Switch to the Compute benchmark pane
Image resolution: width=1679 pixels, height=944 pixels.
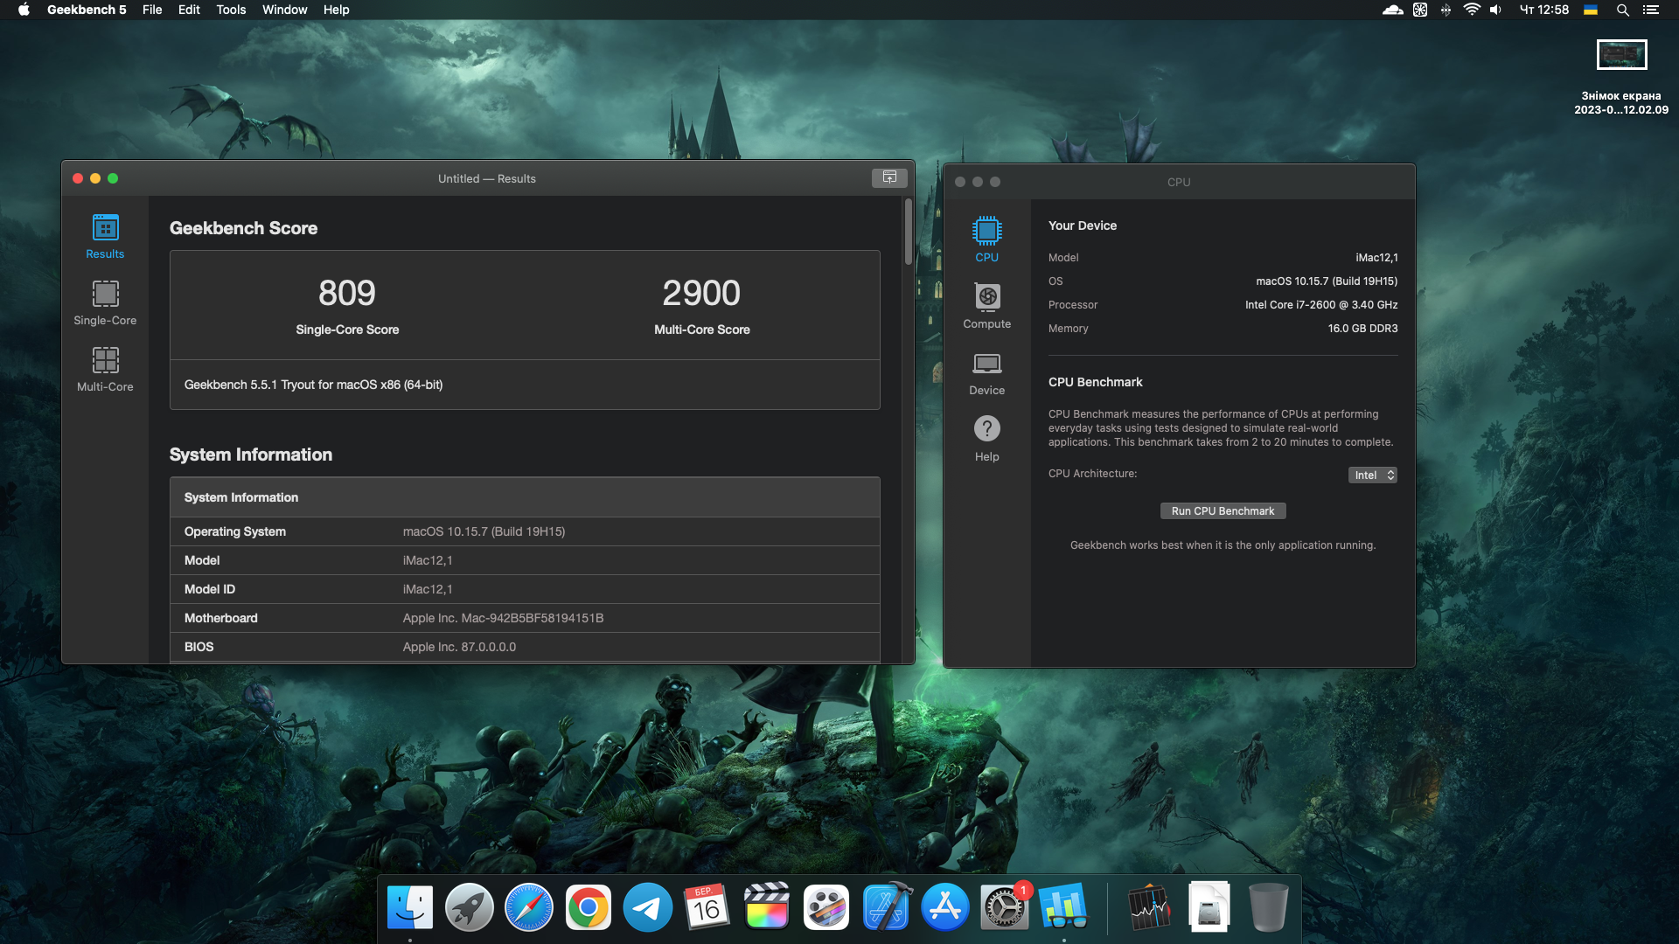click(986, 305)
